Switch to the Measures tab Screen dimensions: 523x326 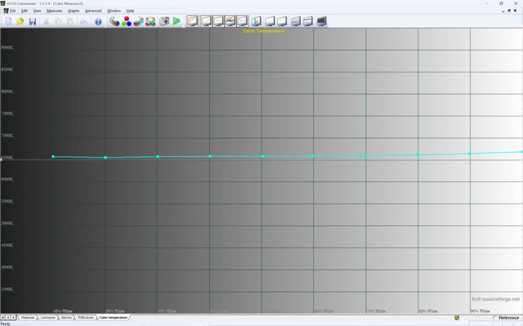(28, 318)
